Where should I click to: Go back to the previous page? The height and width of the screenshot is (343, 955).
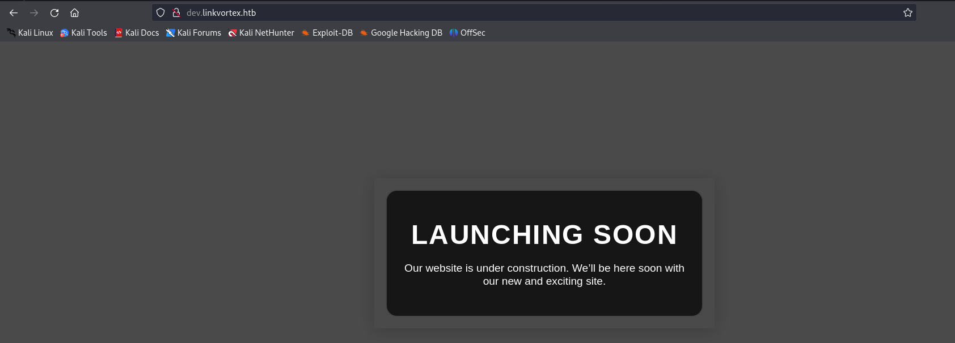(14, 12)
